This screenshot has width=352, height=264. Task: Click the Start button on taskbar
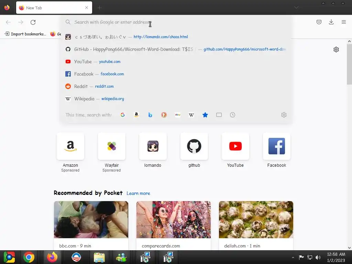9,257
